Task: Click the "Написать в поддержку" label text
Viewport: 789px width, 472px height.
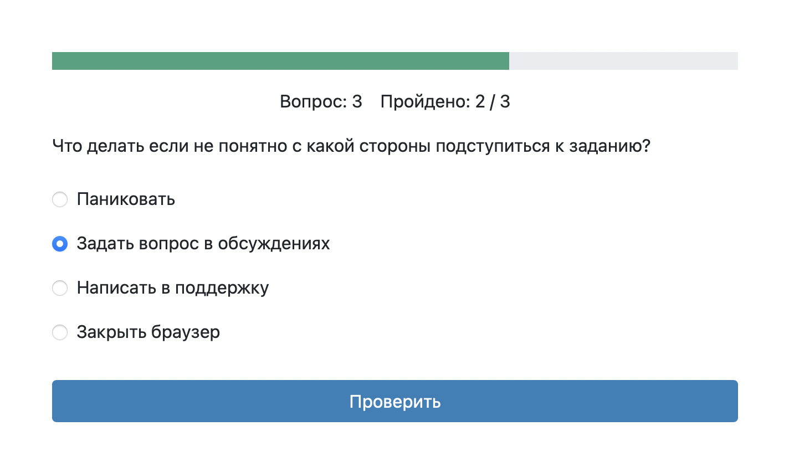Action: coord(172,288)
